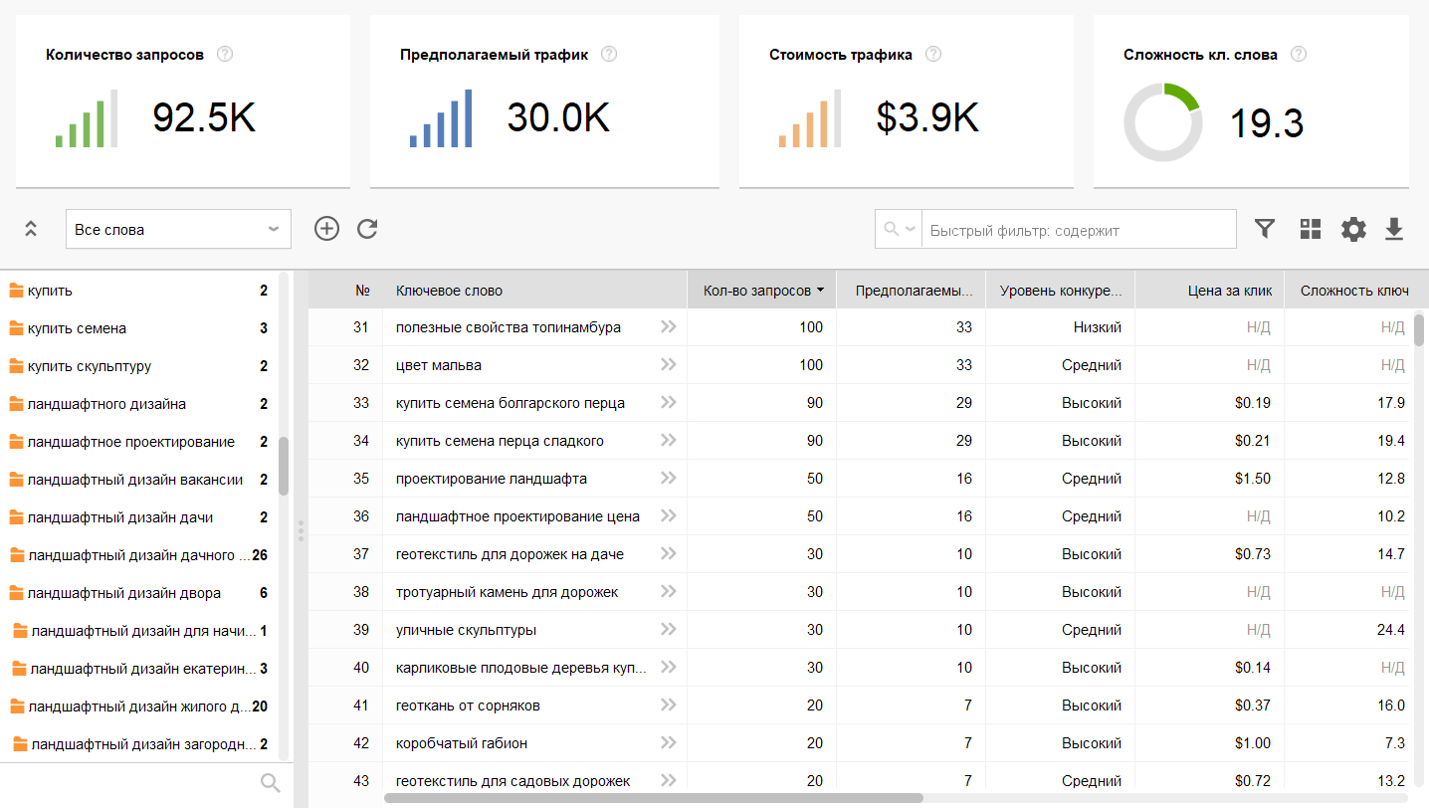Click the help icon beside Стоимость трафика
The image size is (1429, 808).
click(x=933, y=54)
